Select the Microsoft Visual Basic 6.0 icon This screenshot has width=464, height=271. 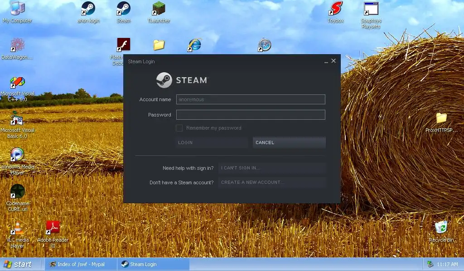coord(17,118)
